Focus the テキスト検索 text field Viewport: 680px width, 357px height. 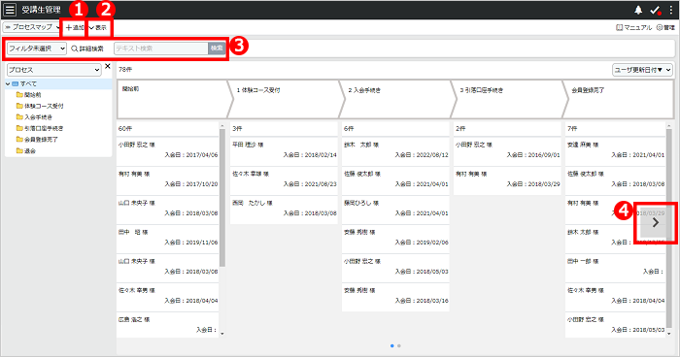[161, 49]
